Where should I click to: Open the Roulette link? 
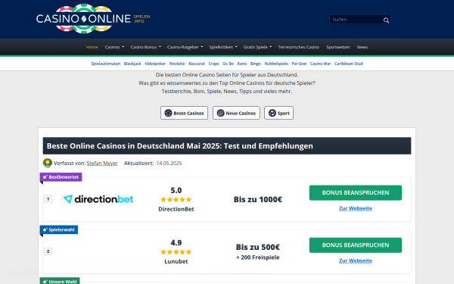coord(177,64)
